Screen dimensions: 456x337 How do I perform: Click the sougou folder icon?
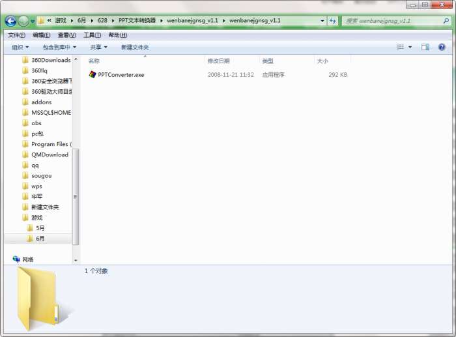click(25, 175)
